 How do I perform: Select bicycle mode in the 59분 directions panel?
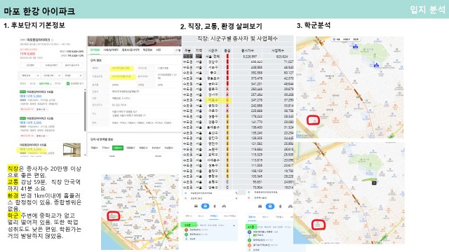click(224, 206)
